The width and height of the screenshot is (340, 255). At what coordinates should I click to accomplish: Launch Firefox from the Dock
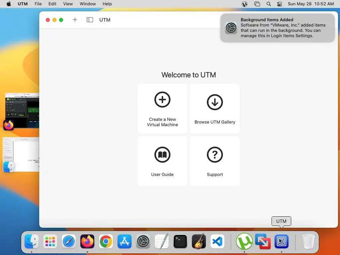click(x=87, y=241)
